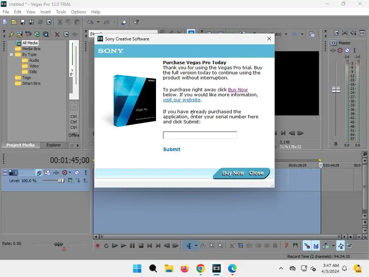Click the serial number input field
This screenshot has width=369, height=277.
pyautogui.click(x=200, y=135)
